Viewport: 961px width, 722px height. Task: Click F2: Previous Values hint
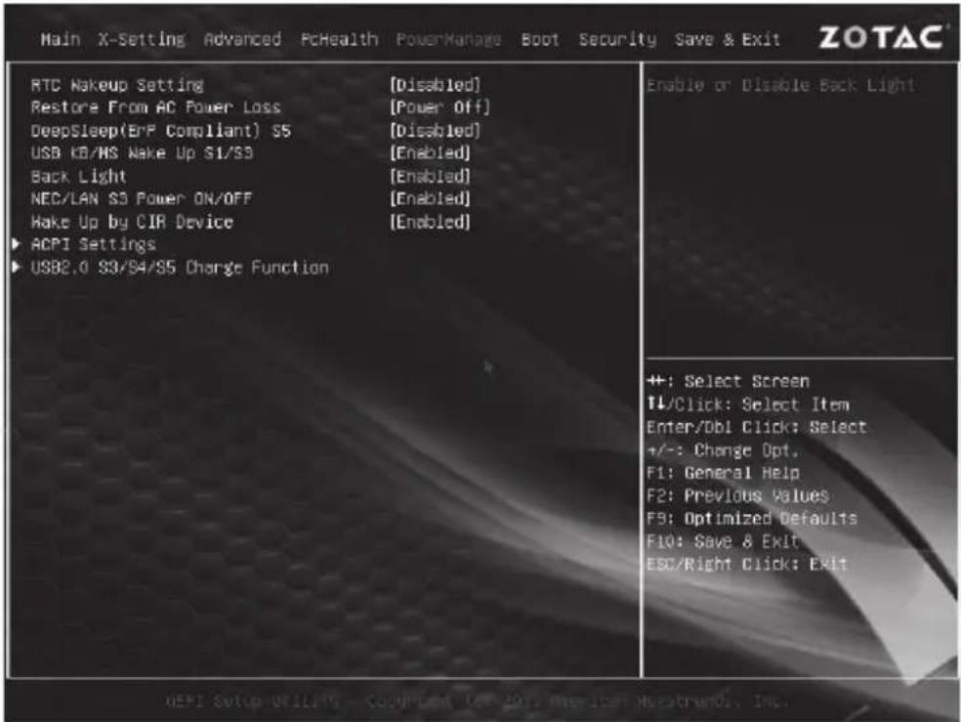point(738,496)
